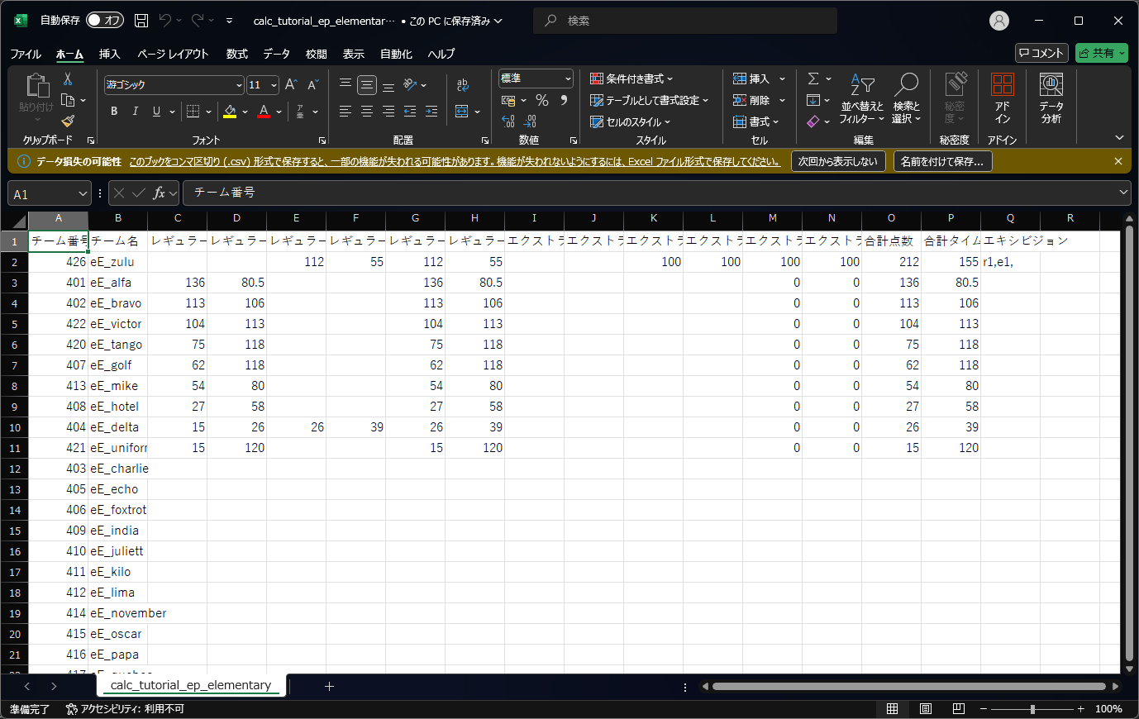The width and height of the screenshot is (1139, 719).
Task: Apply italic formatting
Action: pyautogui.click(x=135, y=111)
